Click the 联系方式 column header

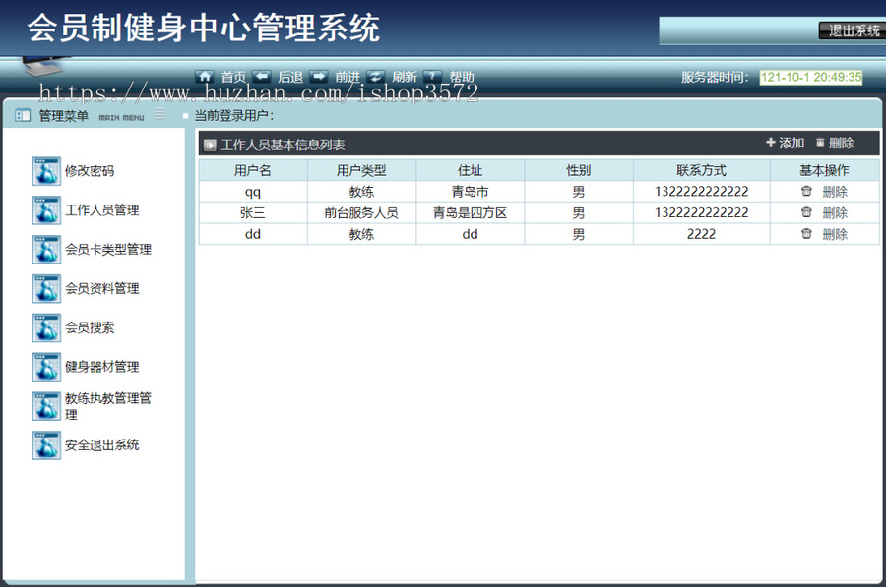(701, 170)
